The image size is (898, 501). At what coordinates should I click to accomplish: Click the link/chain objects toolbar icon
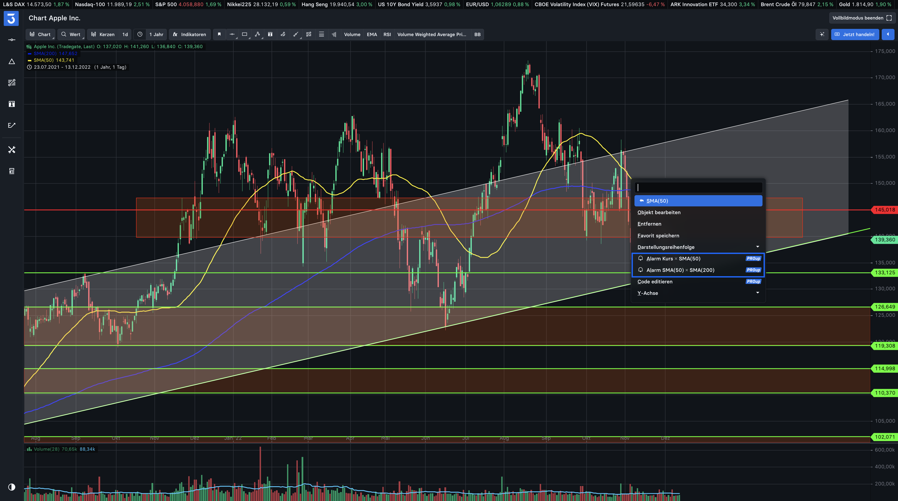pyautogui.click(x=283, y=34)
